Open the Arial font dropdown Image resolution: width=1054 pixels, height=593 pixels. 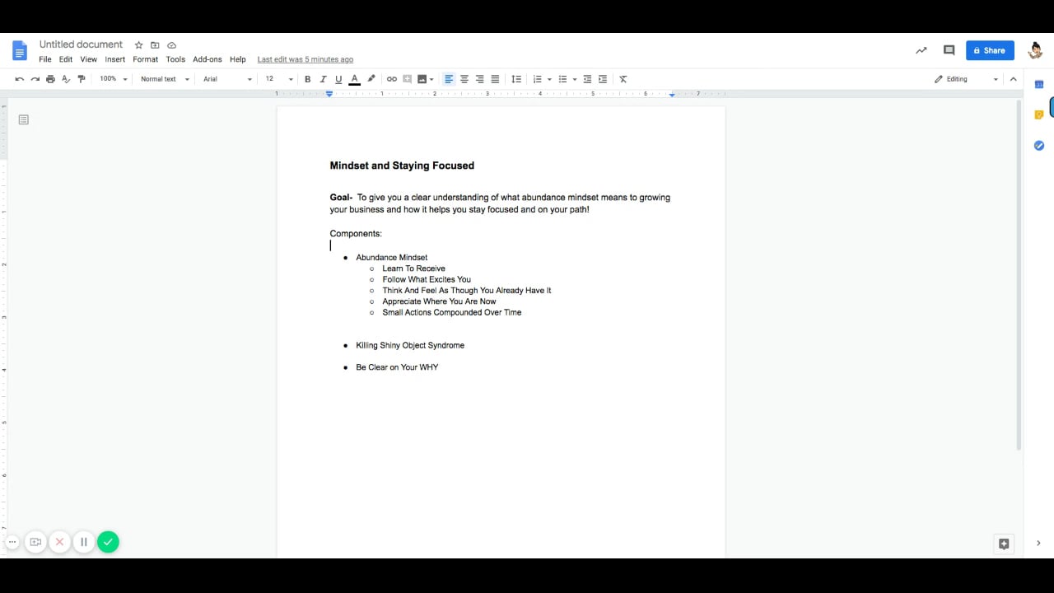pyautogui.click(x=228, y=79)
